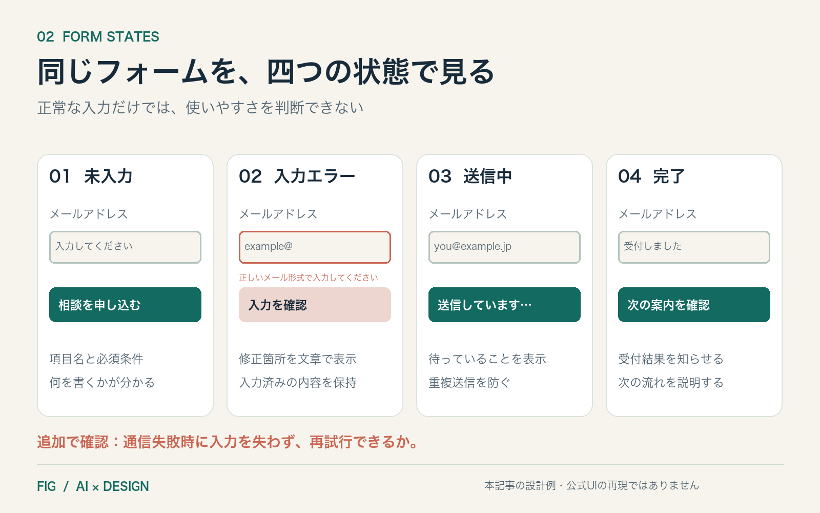Image resolution: width=820 pixels, height=513 pixels.
Task: Click the メールアドレス label in the 完了 card
Action: (x=658, y=214)
